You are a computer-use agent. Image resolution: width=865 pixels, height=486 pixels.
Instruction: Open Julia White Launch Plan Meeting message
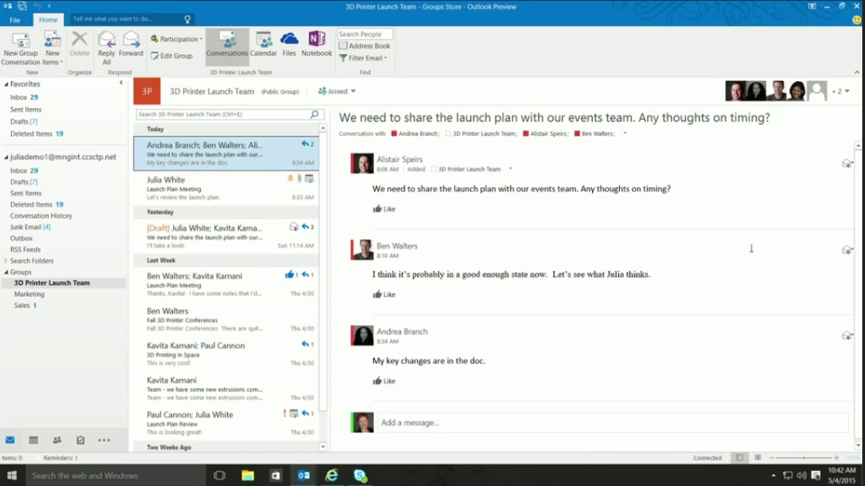click(x=226, y=188)
